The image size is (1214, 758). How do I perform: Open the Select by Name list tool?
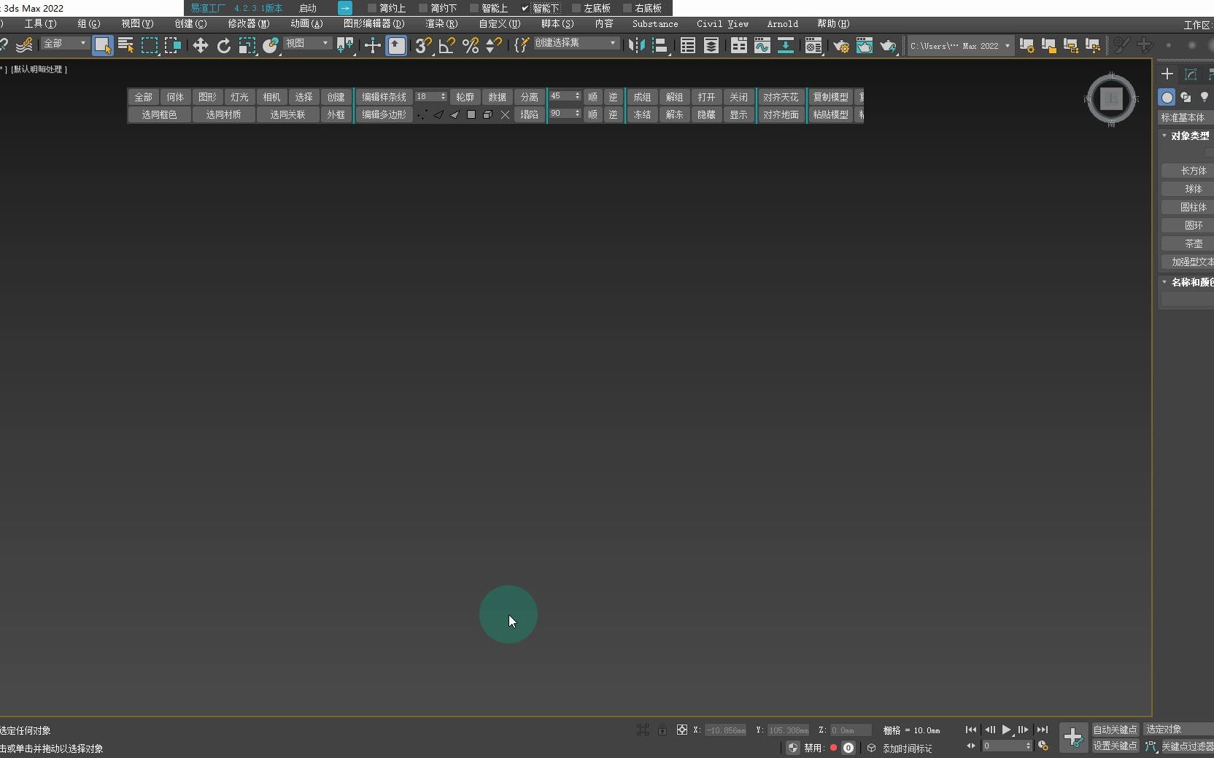pyautogui.click(x=125, y=45)
